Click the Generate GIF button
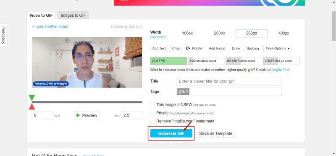The height and width of the screenshot is (156, 336). (x=171, y=133)
